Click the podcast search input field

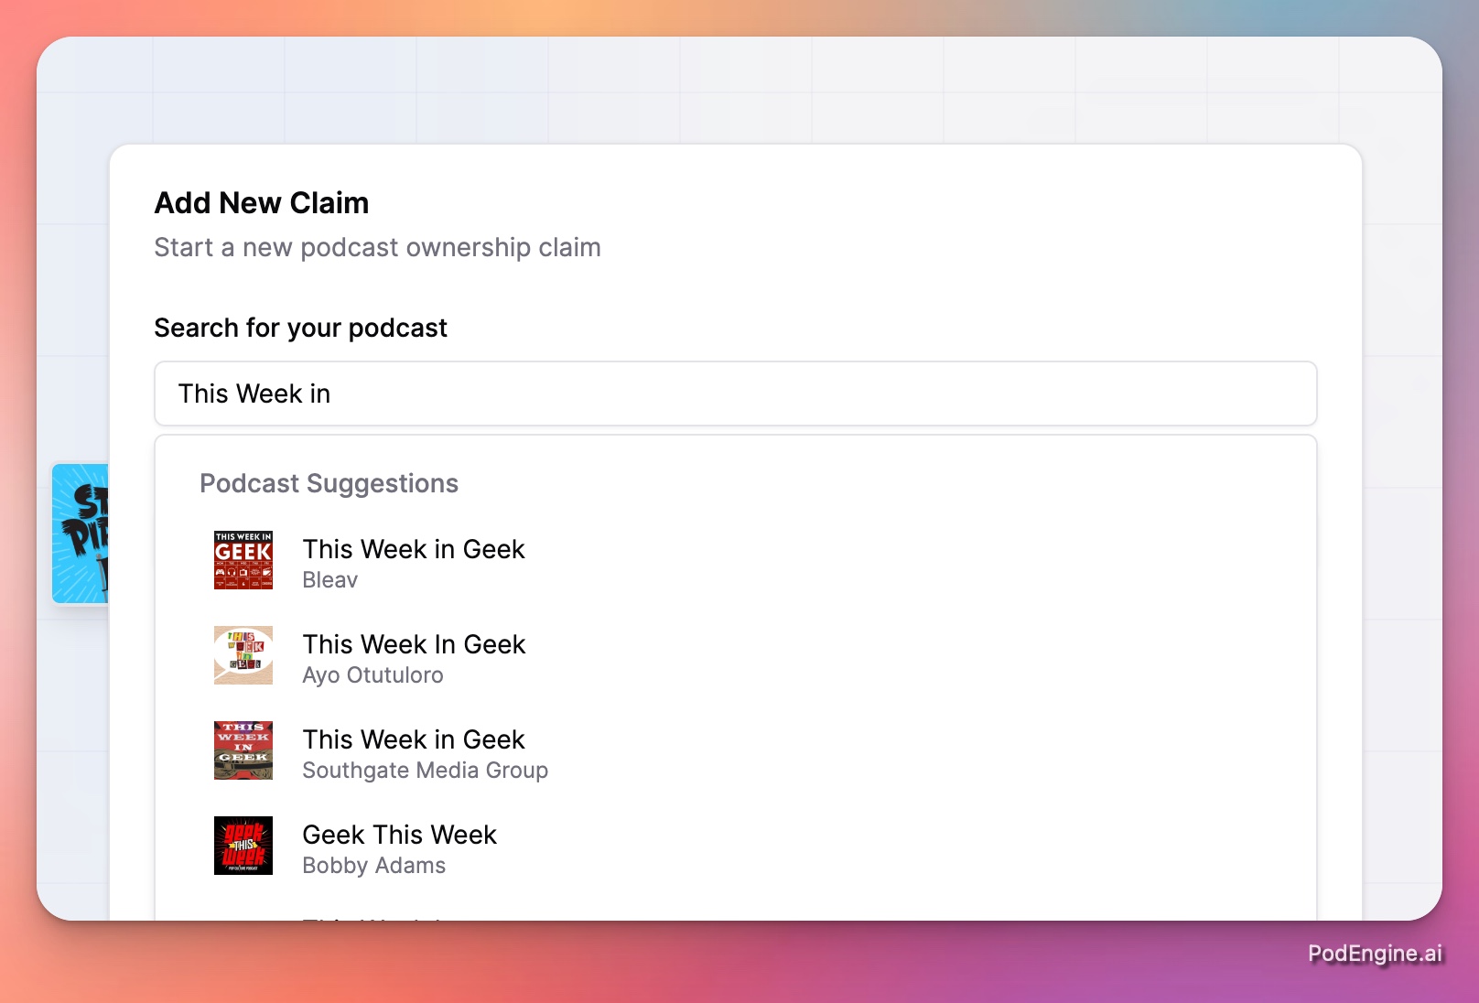735,394
